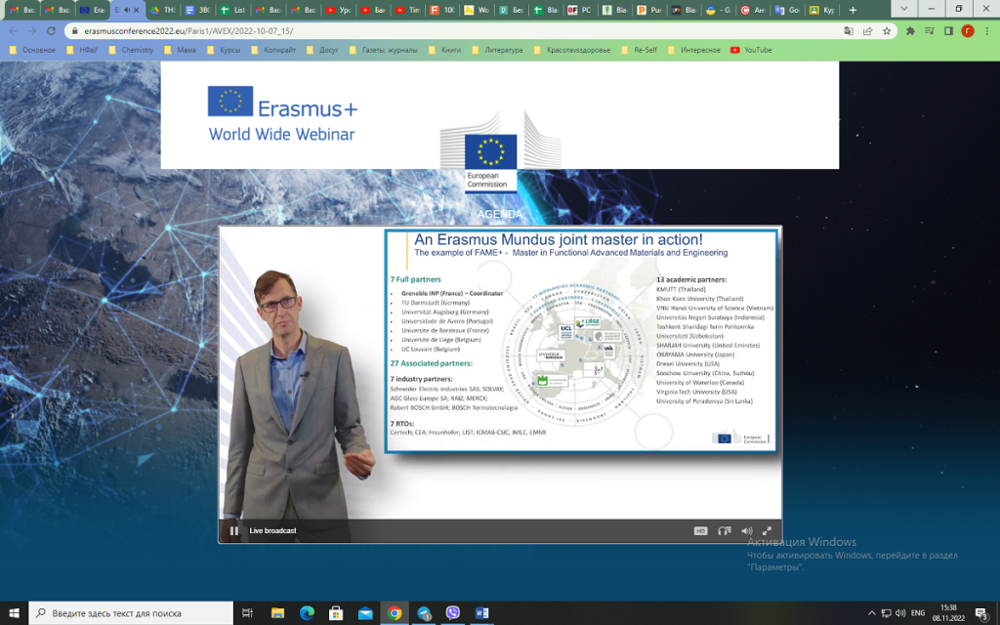This screenshot has width=1000, height=625.
Task: Go back to the previous page
Action: coord(14,30)
